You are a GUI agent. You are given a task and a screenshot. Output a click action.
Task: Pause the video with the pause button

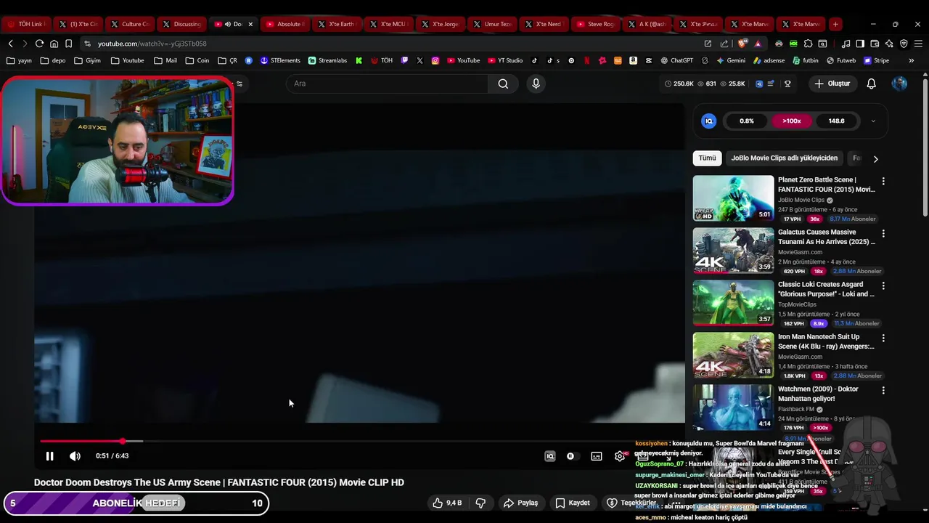coord(49,456)
